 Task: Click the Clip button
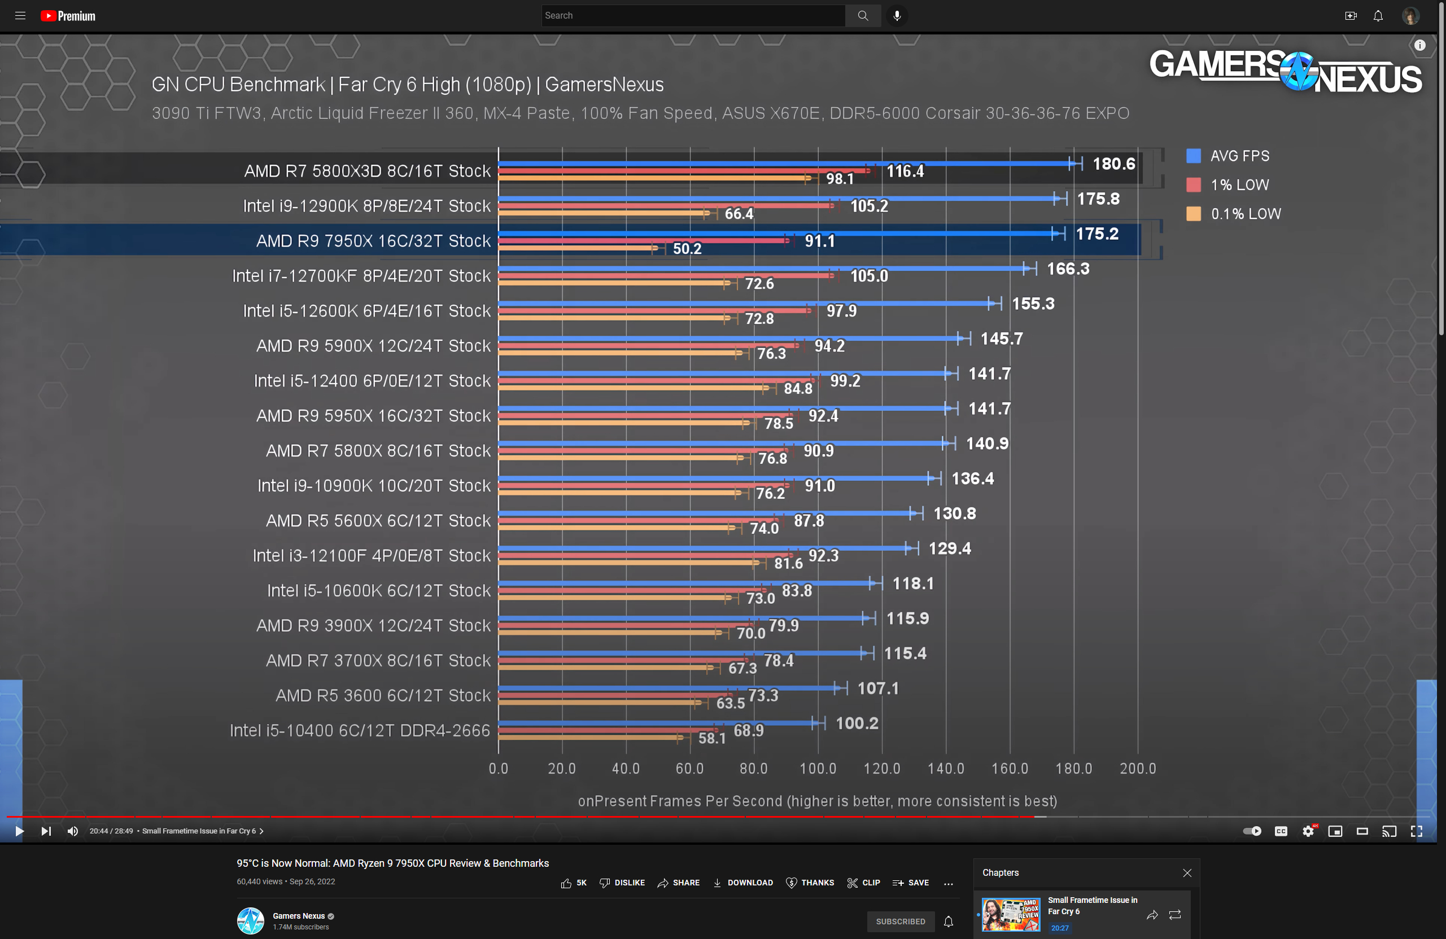click(863, 883)
